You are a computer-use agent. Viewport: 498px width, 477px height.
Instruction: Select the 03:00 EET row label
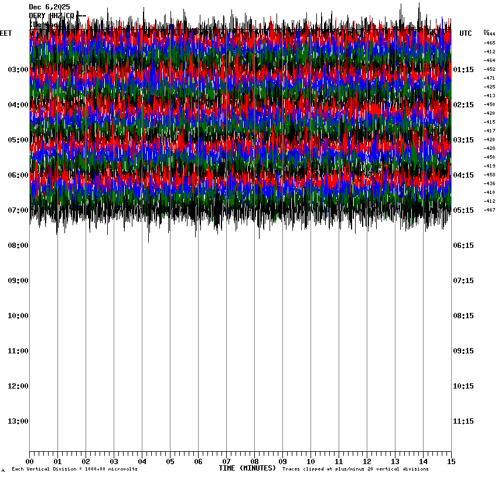[18, 70]
